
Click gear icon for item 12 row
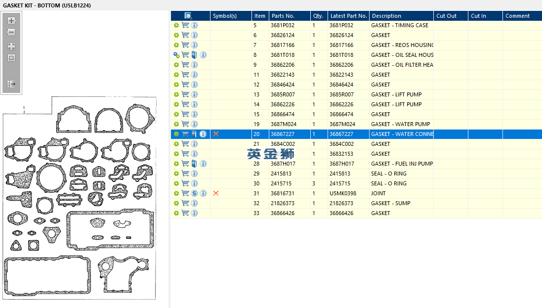176,85
